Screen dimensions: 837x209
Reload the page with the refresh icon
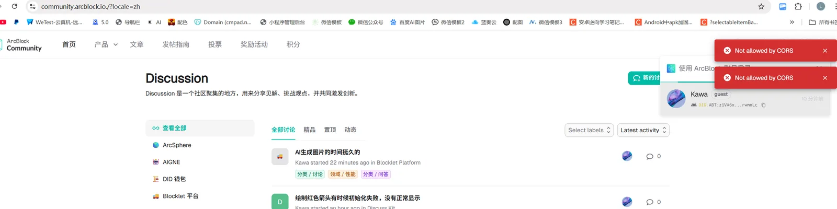pos(14,6)
